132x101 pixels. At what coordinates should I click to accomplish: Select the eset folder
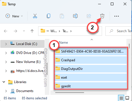pyautogui.click(x=91, y=77)
